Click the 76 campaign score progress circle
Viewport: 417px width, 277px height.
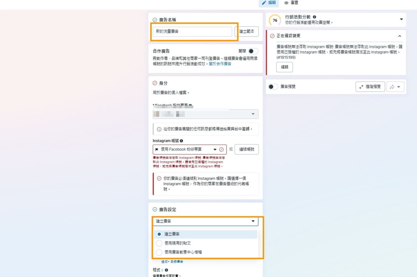pyautogui.click(x=275, y=20)
